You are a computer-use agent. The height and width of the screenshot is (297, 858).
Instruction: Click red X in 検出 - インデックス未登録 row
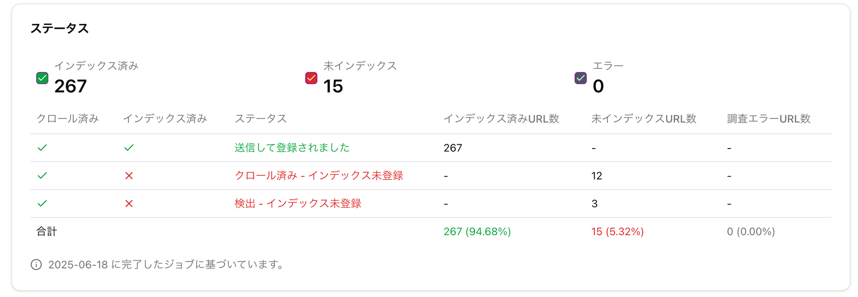point(129,204)
